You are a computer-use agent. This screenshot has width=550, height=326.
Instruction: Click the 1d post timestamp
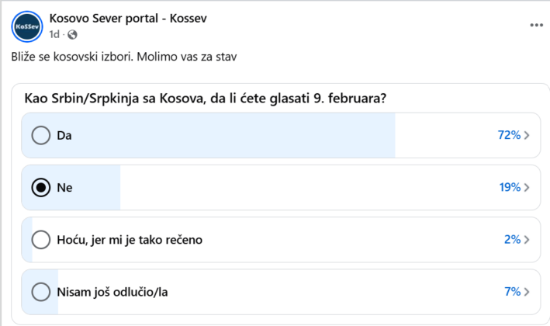coord(54,34)
